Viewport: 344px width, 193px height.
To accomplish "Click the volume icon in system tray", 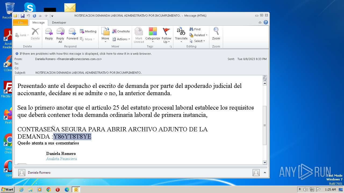I will [306, 190].
